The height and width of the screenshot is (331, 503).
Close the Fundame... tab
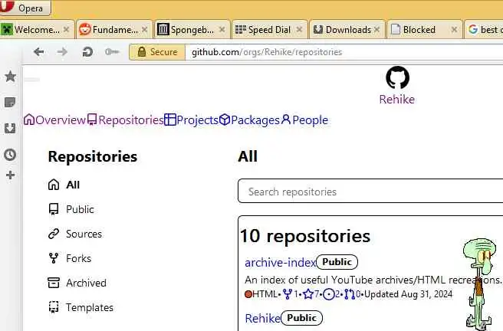click(145, 29)
